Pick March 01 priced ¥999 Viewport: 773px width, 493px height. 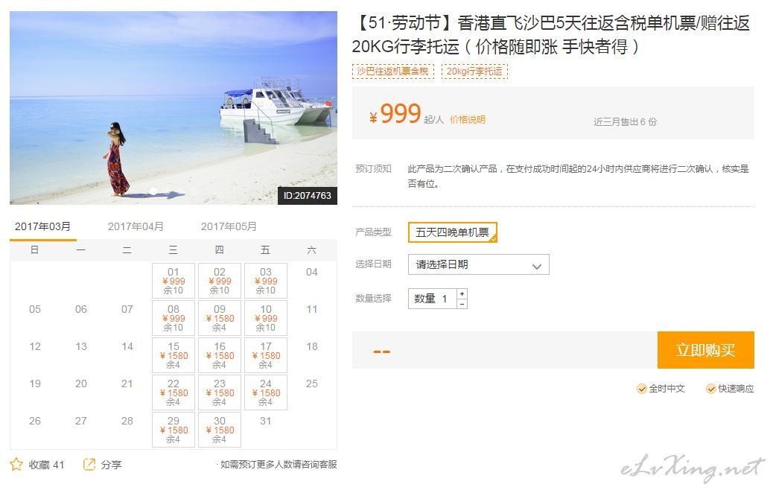(x=174, y=281)
